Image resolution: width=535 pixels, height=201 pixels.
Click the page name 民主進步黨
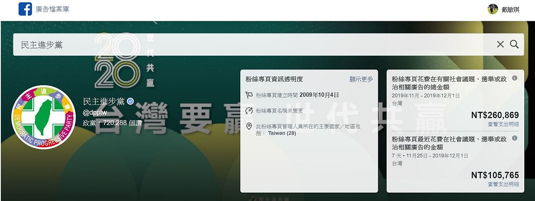click(x=103, y=101)
